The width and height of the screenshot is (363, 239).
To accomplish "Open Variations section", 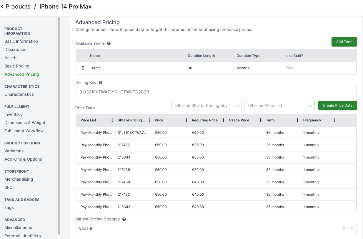I will [14, 151].
